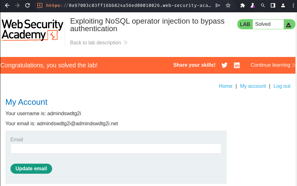The width and height of the screenshot is (297, 186).
Task: Reload the page with refresh icon
Action: click(27, 5)
